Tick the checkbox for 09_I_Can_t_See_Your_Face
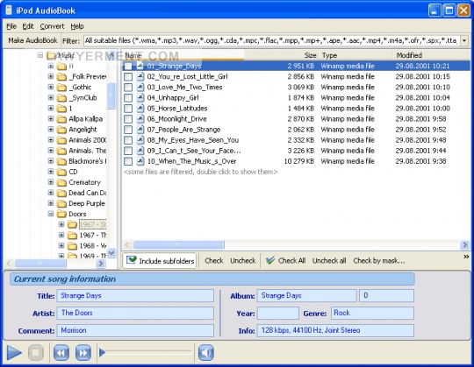The image size is (474, 367). tap(128, 151)
